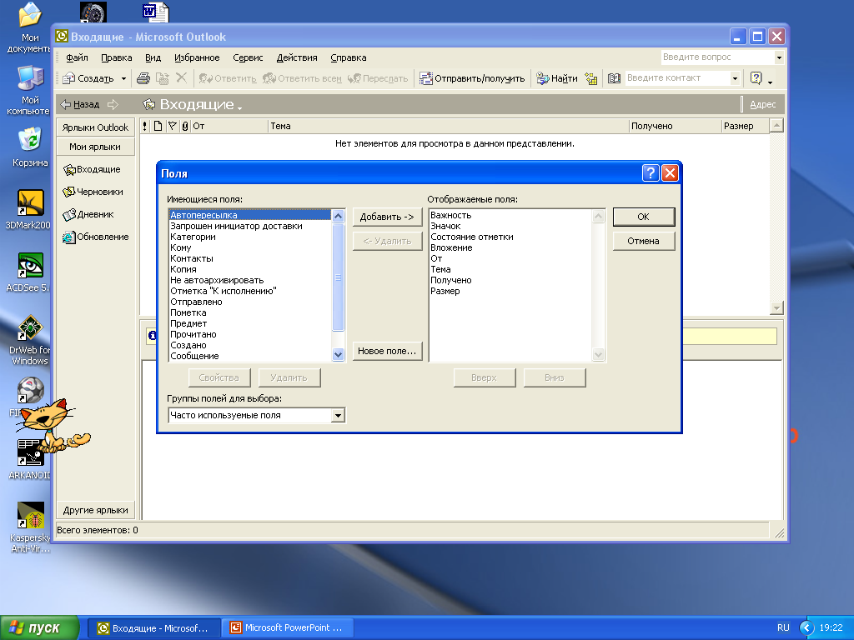Image resolution: width=854 pixels, height=640 pixels.
Task: Click the RU language indicator in tray
Action: pyautogui.click(x=783, y=627)
